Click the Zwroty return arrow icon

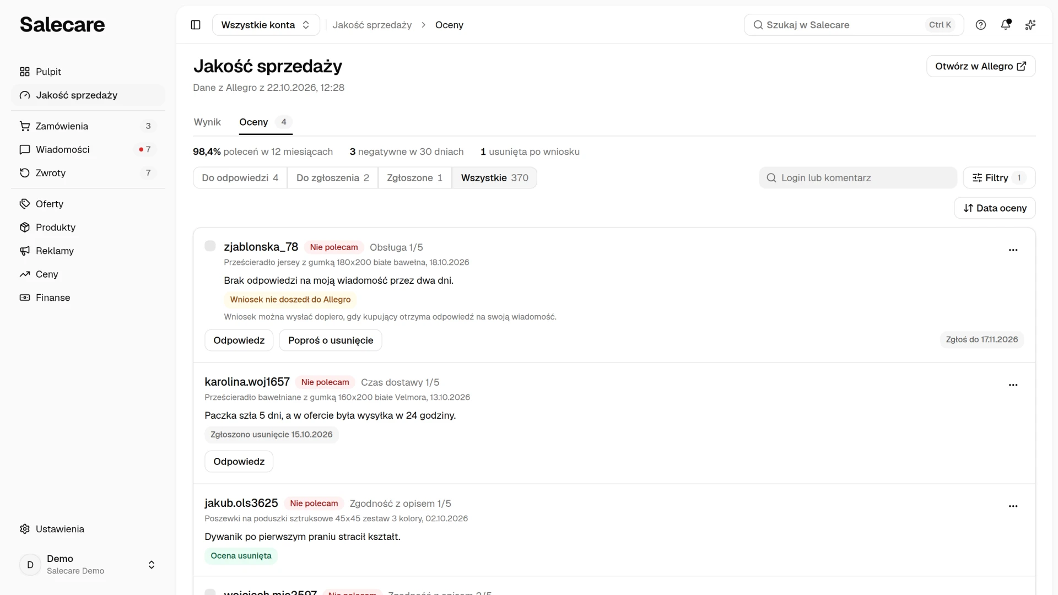point(25,173)
